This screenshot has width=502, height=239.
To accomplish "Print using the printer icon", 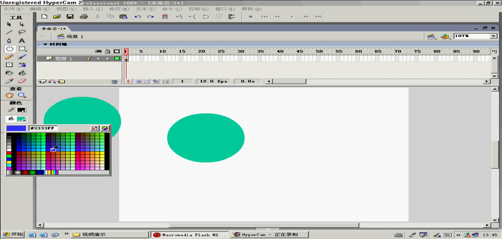I will [84, 17].
